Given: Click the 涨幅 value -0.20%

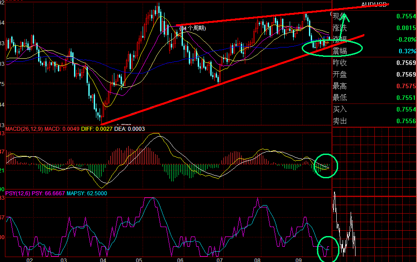Looking at the screenshot, I should pyautogui.click(x=406, y=39).
